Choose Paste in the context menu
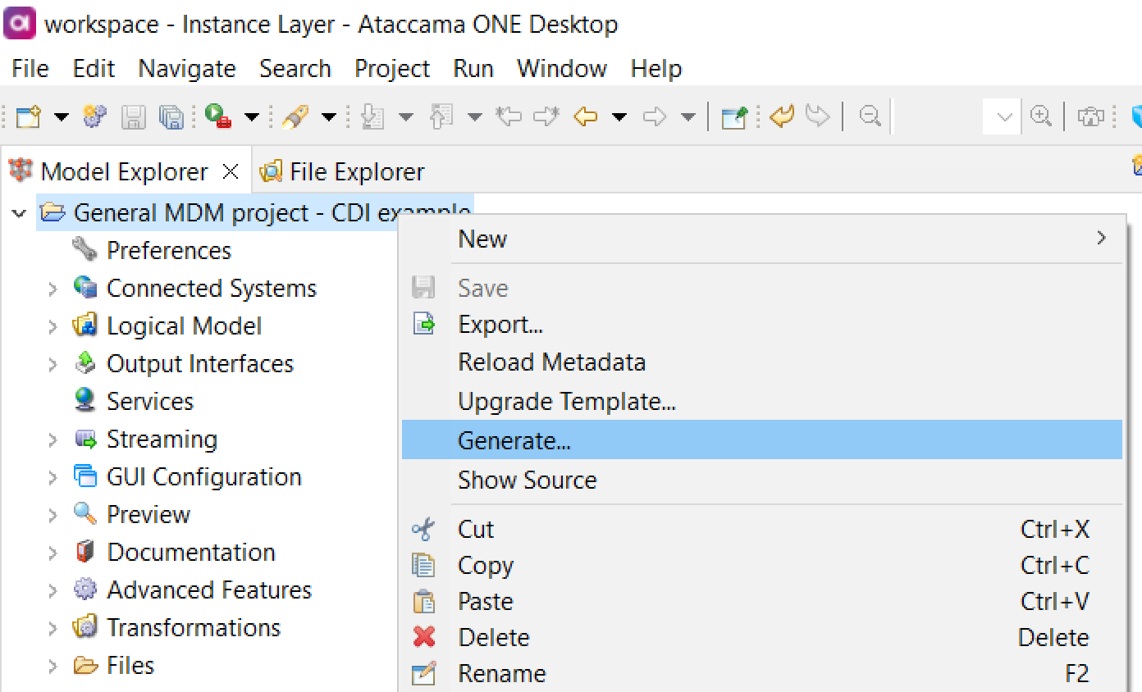This screenshot has width=1142, height=692. (762, 601)
